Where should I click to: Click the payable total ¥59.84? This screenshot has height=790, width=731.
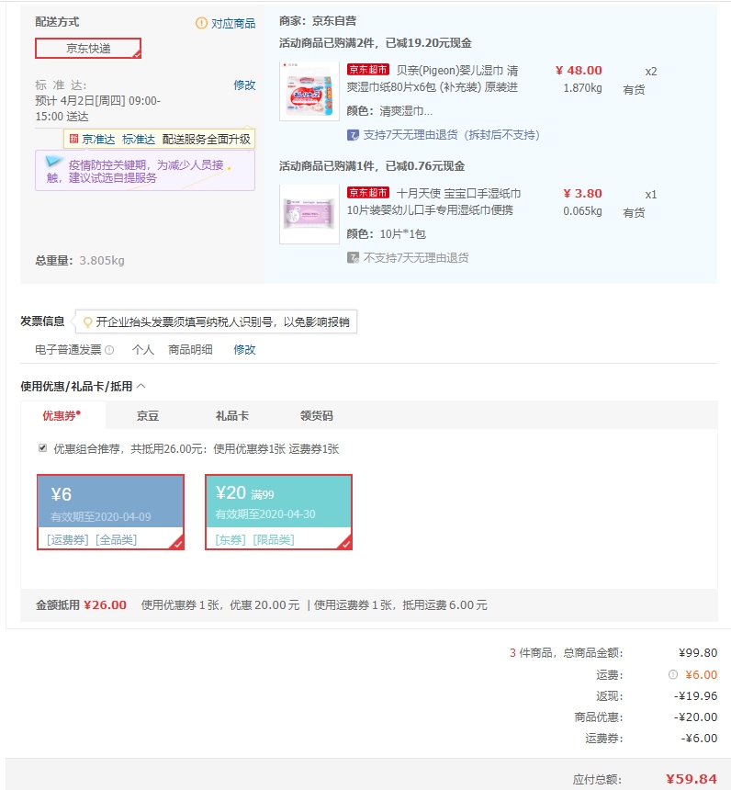[692, 779]
